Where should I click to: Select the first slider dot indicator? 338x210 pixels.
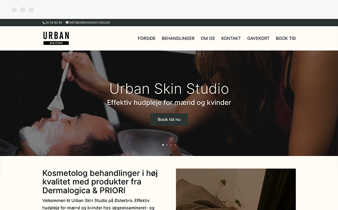pyautogui.click(x=163, y=145)
